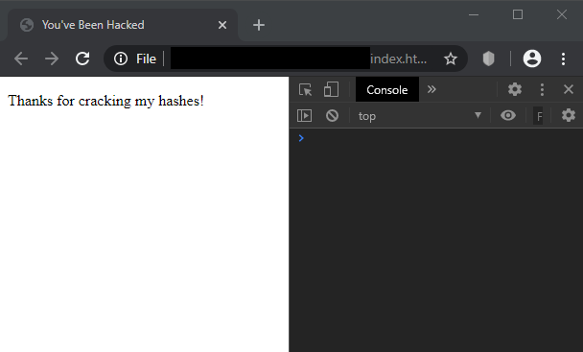The width and height of the screenshot is (583, 352).
Task: Focus the console Filter field
Action: (x=538, y=116)
